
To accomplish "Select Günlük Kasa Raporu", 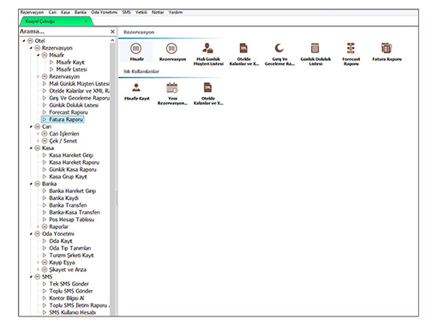I will point(73,170).
